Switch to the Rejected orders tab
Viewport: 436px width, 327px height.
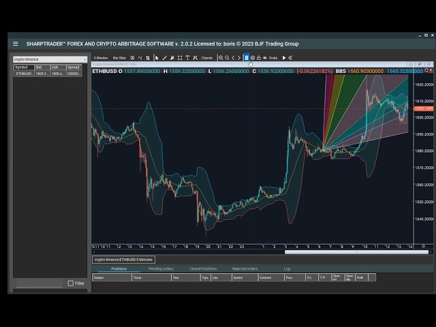245,269
